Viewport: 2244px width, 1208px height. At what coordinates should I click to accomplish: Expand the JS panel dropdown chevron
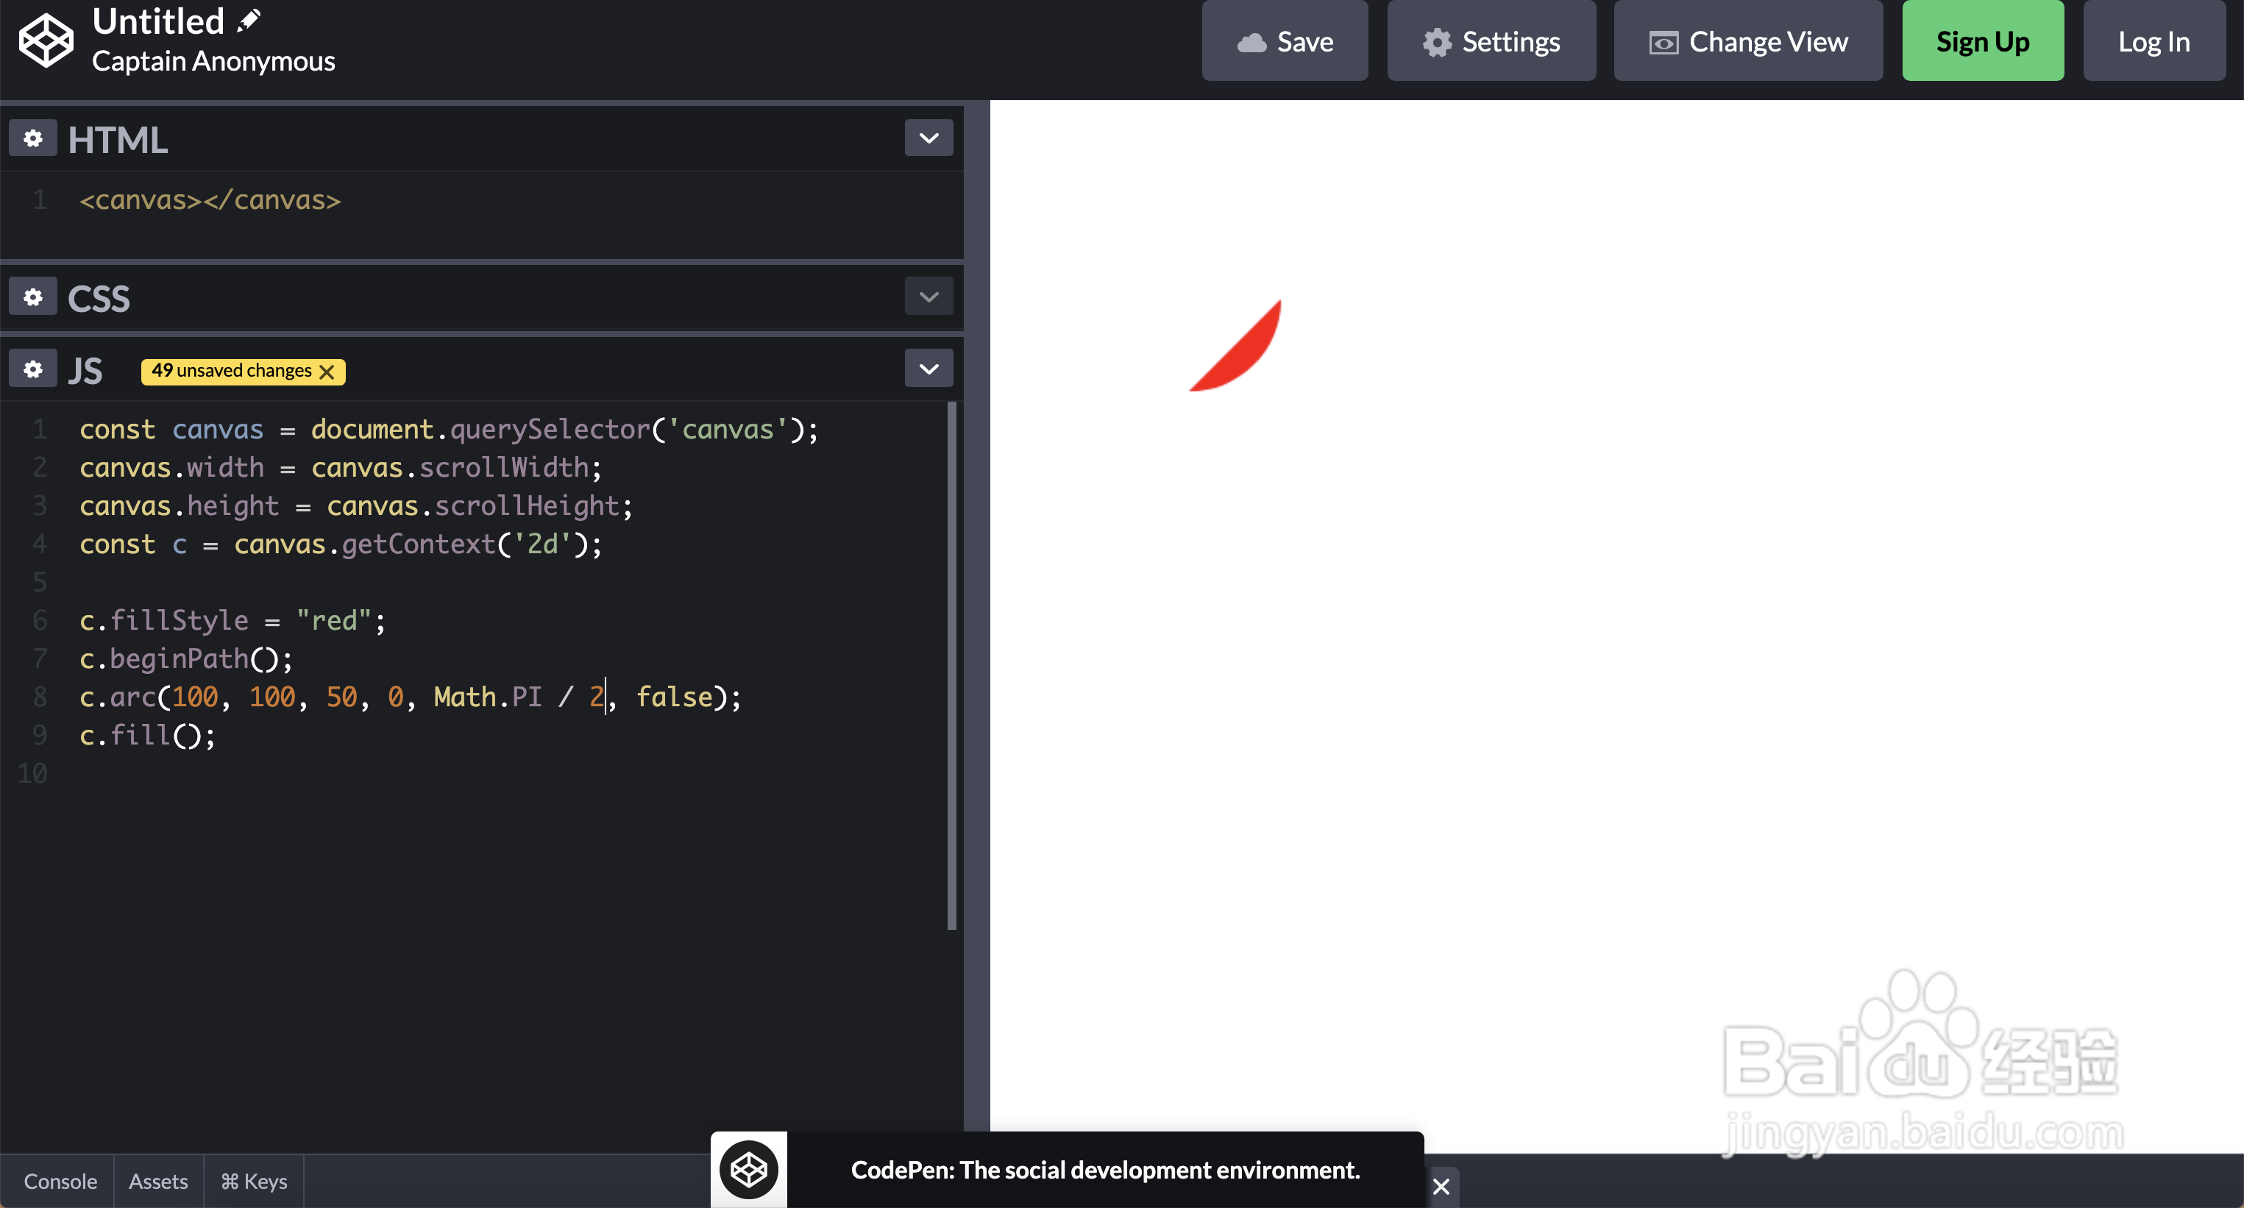tap(929, 369)
